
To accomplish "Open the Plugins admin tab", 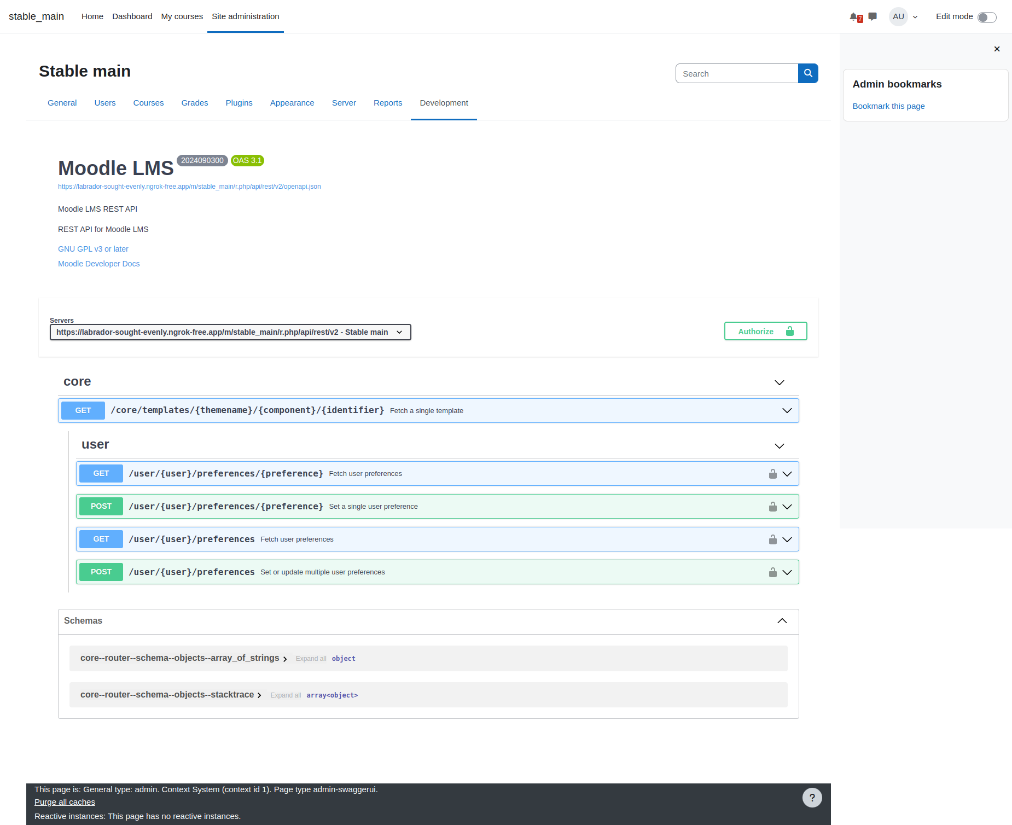I will click(239, 103).
